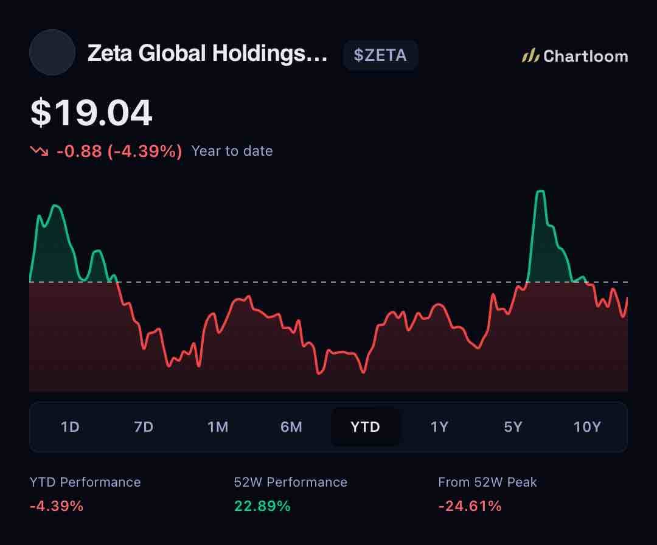This screenshot has width=657, height=545.
Task: Click the Chartloom logo icon
Action: 530,56
